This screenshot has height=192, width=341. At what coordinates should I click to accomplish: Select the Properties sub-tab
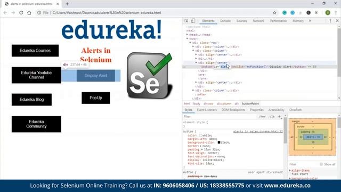click(257, 110)
